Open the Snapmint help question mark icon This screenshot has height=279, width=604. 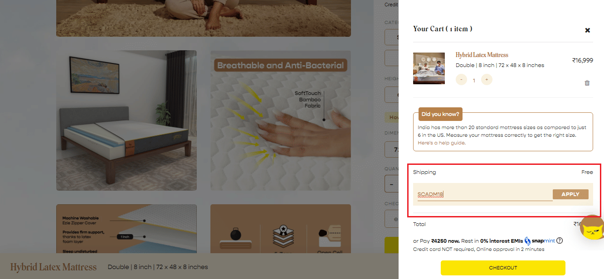coord(560,241)
